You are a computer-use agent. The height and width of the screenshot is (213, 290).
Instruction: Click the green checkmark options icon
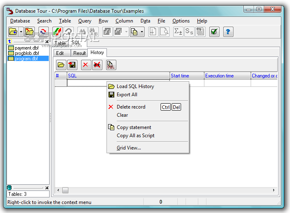214,32
